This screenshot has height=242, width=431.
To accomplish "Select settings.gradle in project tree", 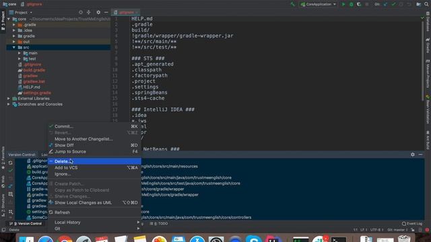I will [x=37, y=93].
